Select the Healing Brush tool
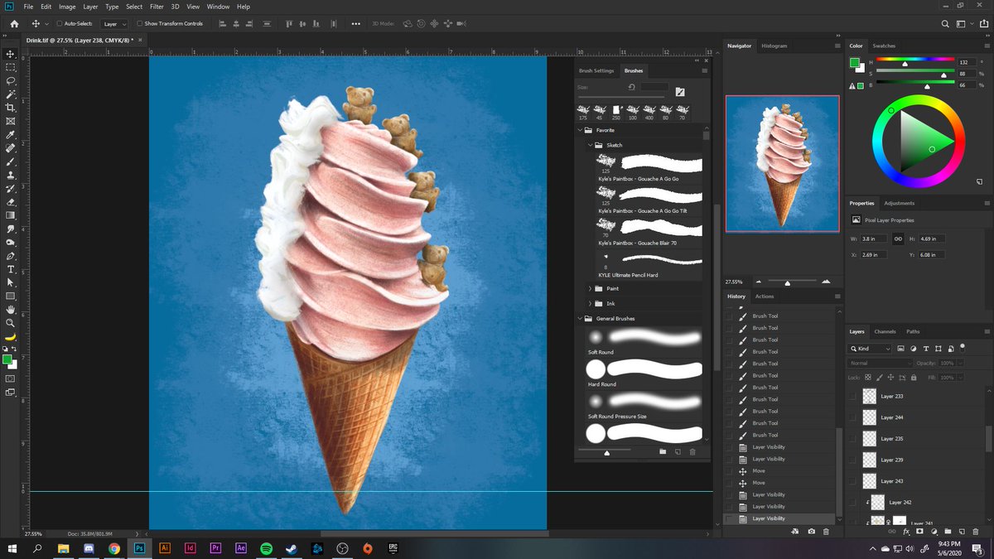The width and height of the screenshot is (994, 559). (x=10, y=148)
